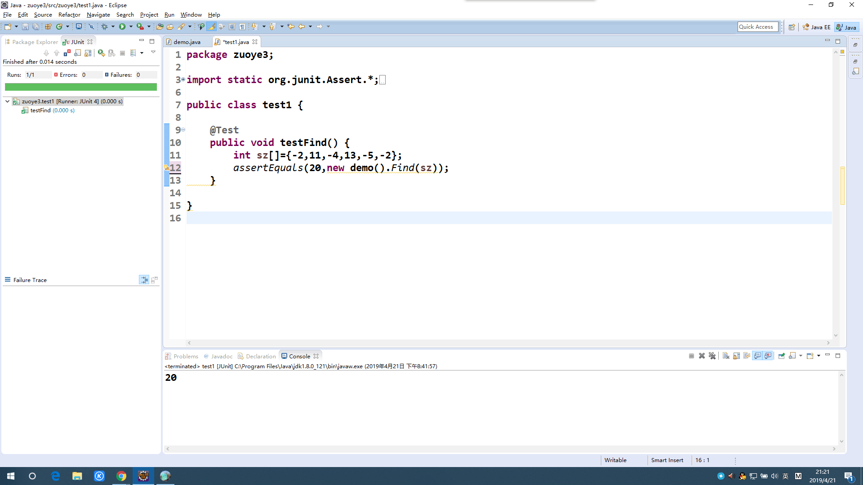Click the Clear Console icon
Image resolution: width=863 pixels, height=485 pixels.
(x=726, y=356)
